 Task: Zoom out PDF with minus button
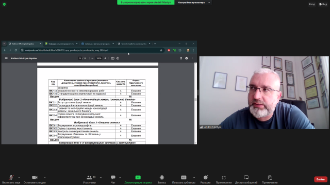coord(92,58)
